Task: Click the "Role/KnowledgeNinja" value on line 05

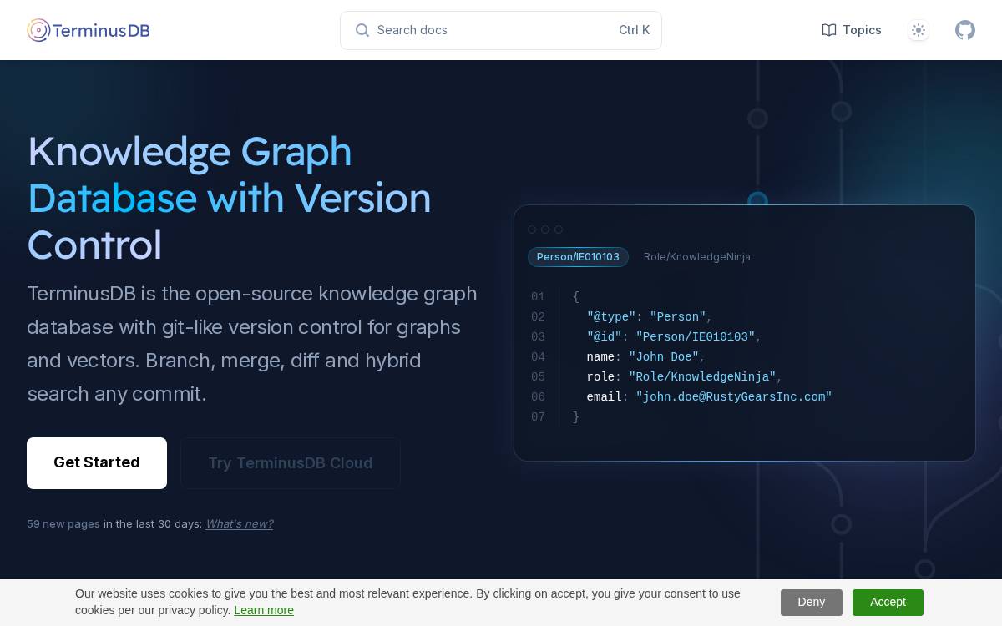Action: [702, 376]
